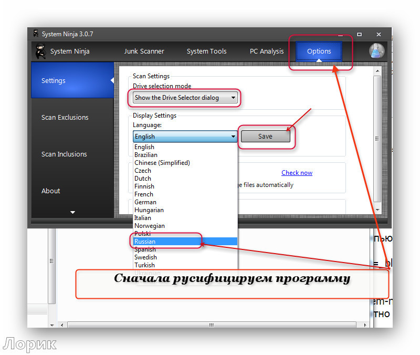Open the Junk Scanner tab
The image size is (420, 355).
(x=144, y=51)
